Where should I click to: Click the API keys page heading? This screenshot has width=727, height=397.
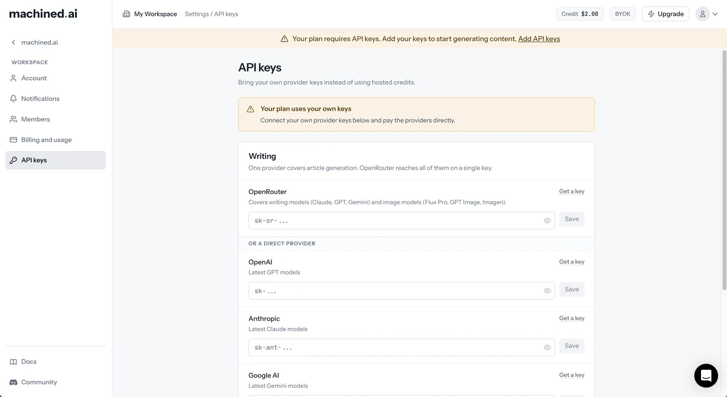pos(260,68)
